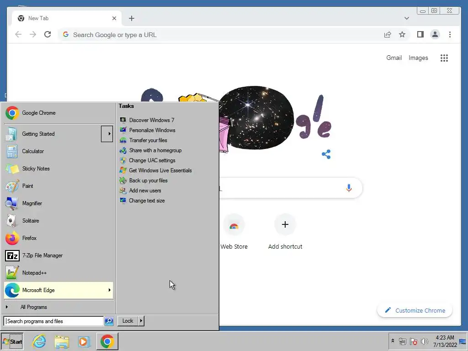Click the Lock button

128,321
